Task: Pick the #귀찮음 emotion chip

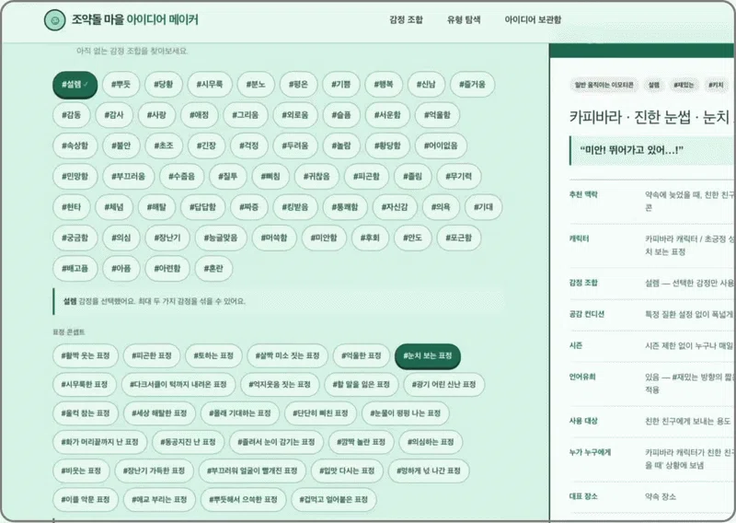Action: (x=316, y=177)
